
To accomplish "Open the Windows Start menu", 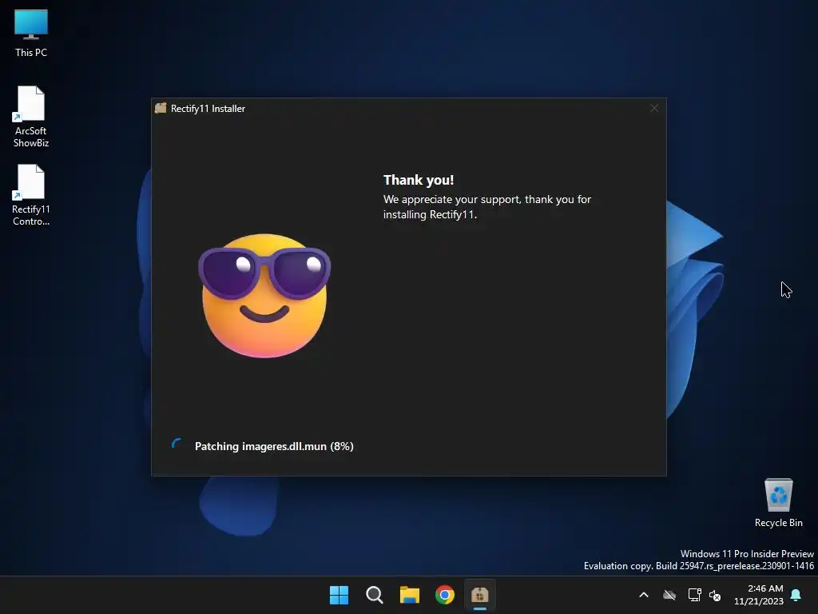I will [x=339, y=595].
